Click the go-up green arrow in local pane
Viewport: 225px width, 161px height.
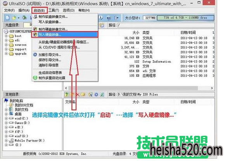coord(66,94)
